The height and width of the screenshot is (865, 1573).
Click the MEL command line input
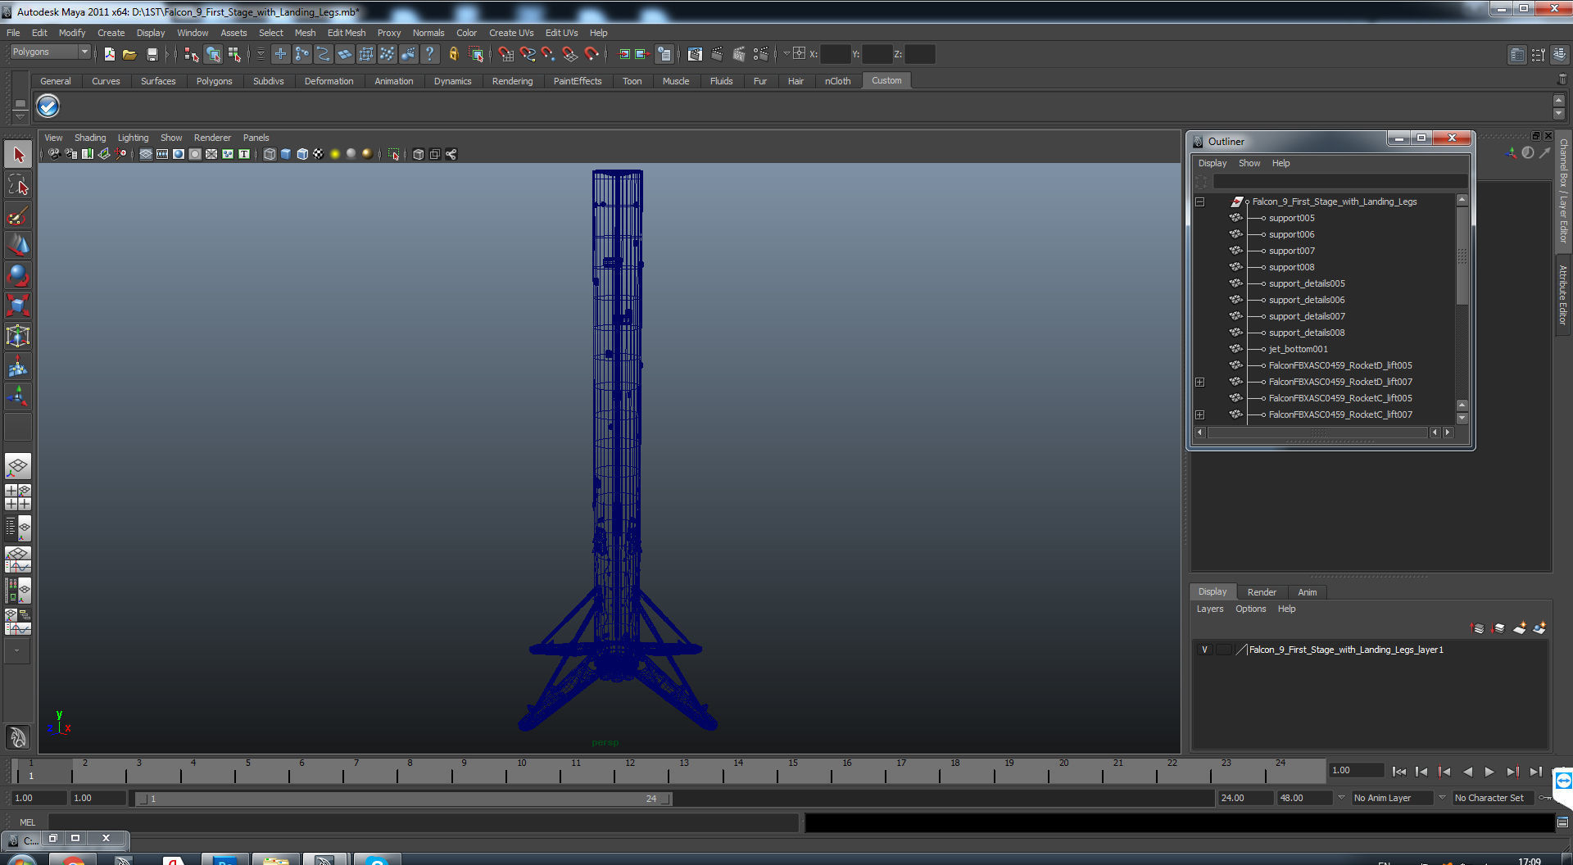pyautogui.click(x=423, y=822)
